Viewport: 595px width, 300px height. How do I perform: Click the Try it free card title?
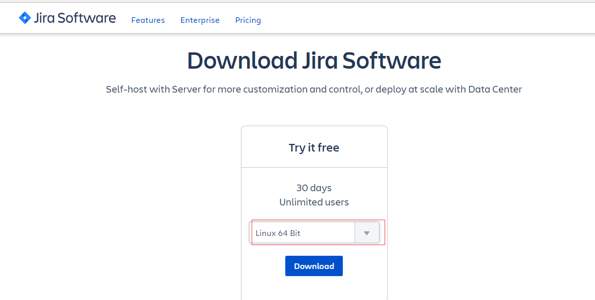coord(314,148)
